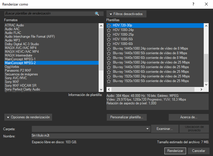Select ATRAC Audio format
Viewport: 213px width, 156px height.
(52, 25)
